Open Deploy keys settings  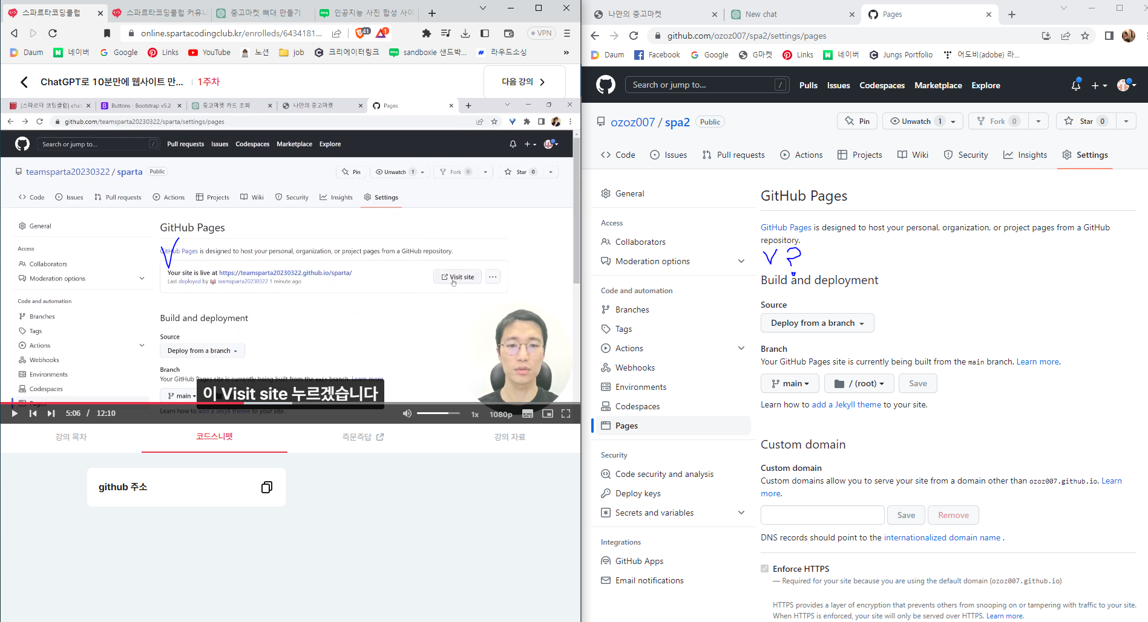[674, 493]
